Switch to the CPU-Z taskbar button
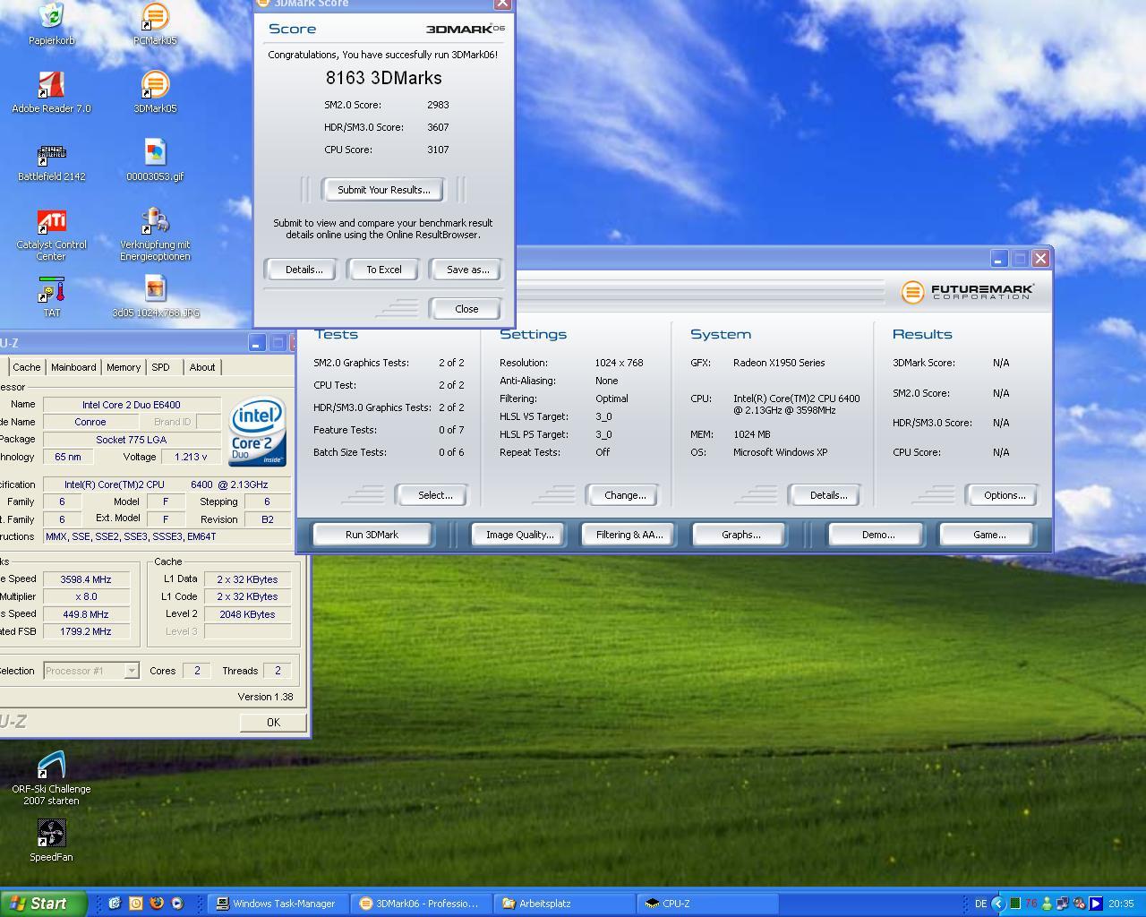 (x=707, y=904)
